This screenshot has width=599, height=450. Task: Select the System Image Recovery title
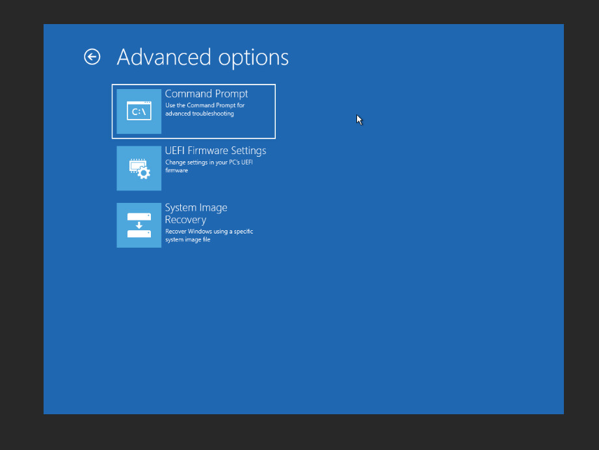(x=196, y=207)
